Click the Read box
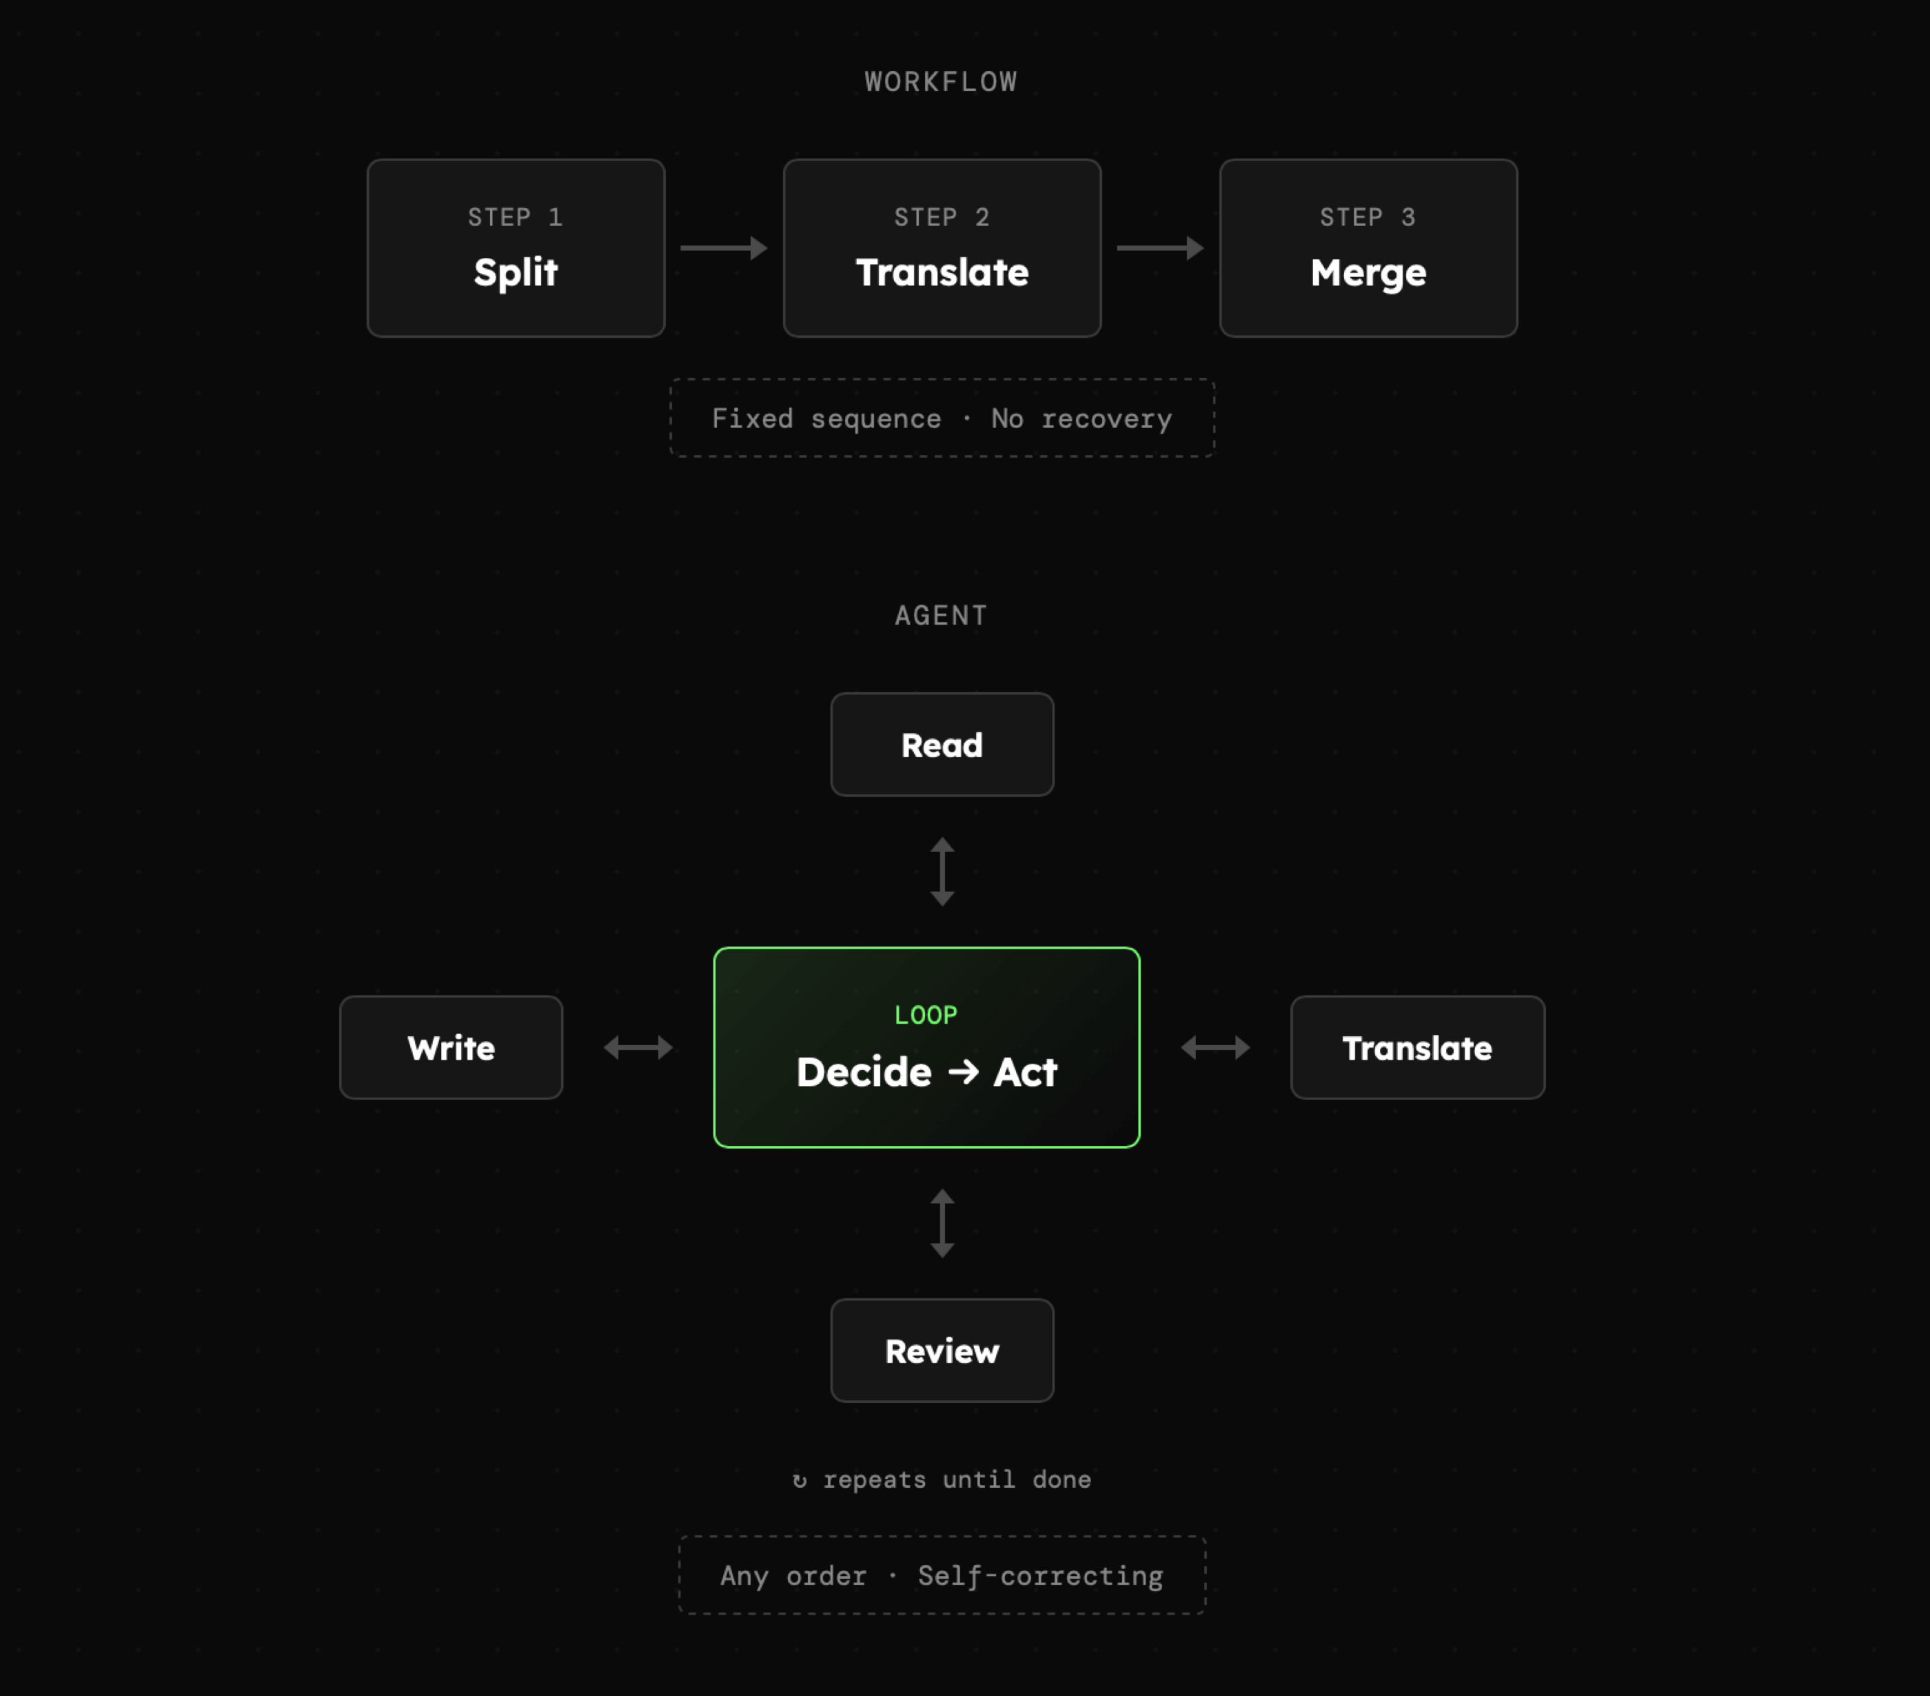 pos(942,745)
